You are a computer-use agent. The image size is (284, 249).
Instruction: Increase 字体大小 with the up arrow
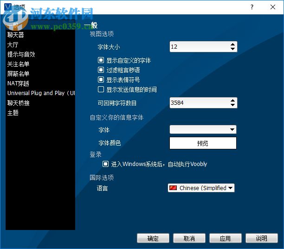pyautogui.click(x=233, y=45)
